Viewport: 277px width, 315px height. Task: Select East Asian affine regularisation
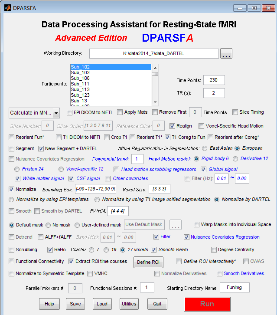(x=205, y=148)
